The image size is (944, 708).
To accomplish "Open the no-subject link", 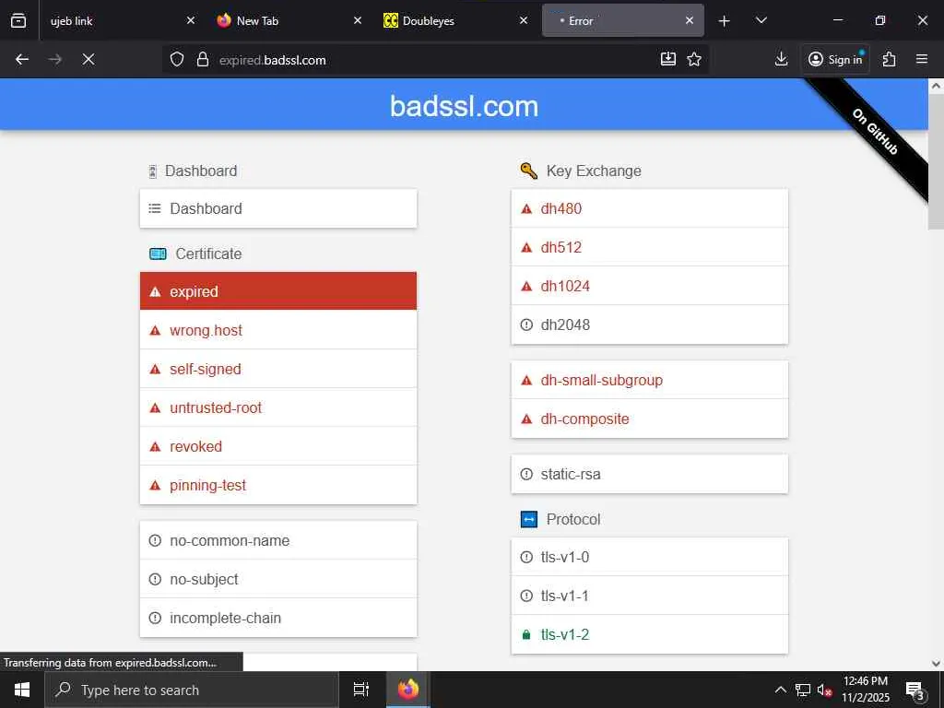I will [x=278, y=579].
